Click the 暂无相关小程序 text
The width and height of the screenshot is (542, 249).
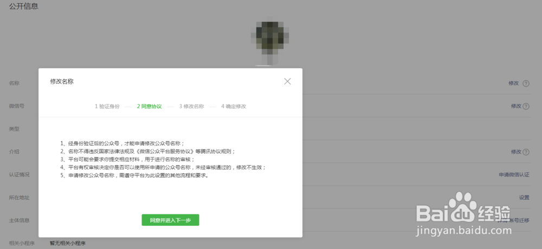pos(68,243)
